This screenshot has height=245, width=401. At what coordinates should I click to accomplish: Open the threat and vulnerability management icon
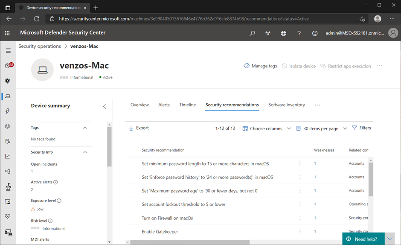coord(8,187)
